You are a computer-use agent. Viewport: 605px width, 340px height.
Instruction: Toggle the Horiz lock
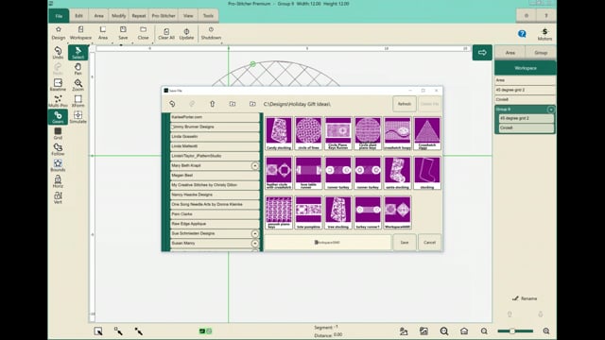click(x=58, y=181)
